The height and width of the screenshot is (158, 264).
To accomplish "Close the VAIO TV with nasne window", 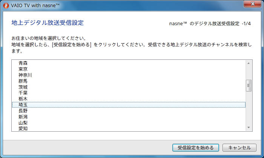I will 252,4.
